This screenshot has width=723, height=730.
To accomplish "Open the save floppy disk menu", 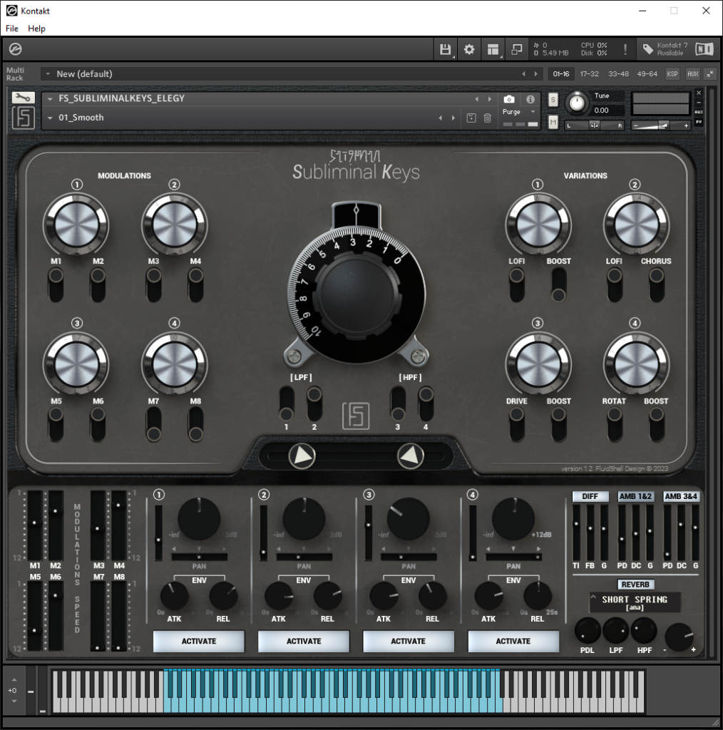I will click(446, 49).
